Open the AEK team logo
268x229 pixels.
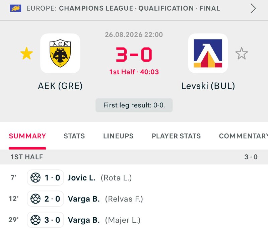pos(60,53)
